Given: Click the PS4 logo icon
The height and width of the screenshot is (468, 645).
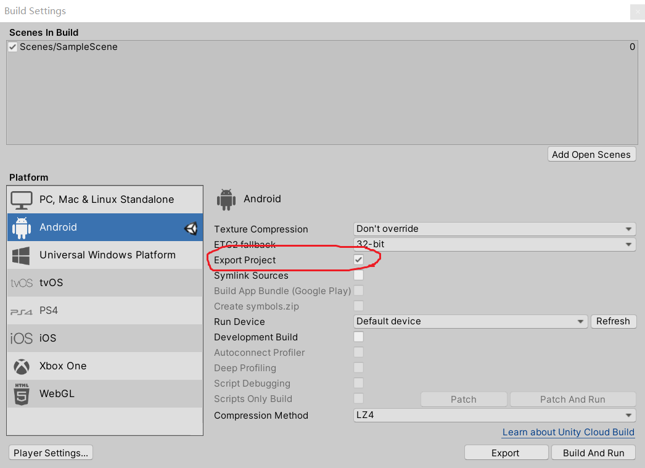Looking at the screenshot, I should pos(22,312).
